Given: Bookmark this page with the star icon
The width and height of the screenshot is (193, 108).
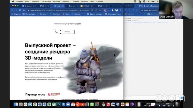Looking at the screenshot, I should point(100,10).
